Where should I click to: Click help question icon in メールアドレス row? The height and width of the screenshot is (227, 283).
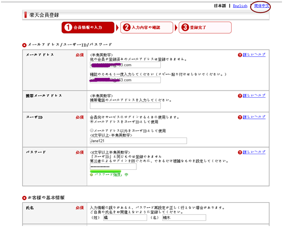point(240,55)
